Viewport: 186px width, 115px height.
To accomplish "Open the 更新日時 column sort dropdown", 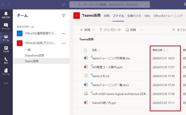I will [167, 50].
